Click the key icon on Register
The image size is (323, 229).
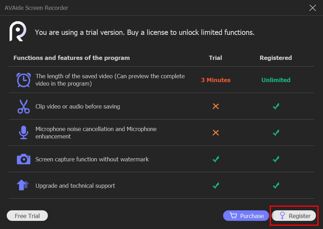pos(282,216)
